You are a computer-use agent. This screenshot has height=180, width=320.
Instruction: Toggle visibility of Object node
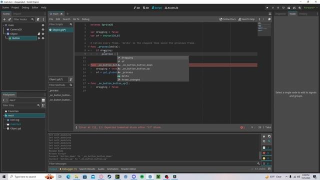click(x=43, y=34)
